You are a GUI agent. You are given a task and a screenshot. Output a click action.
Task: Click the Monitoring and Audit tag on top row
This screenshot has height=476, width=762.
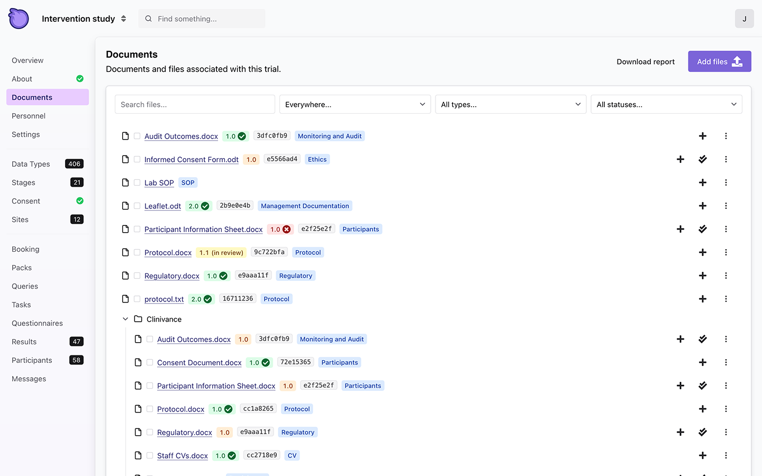(330, 136)
